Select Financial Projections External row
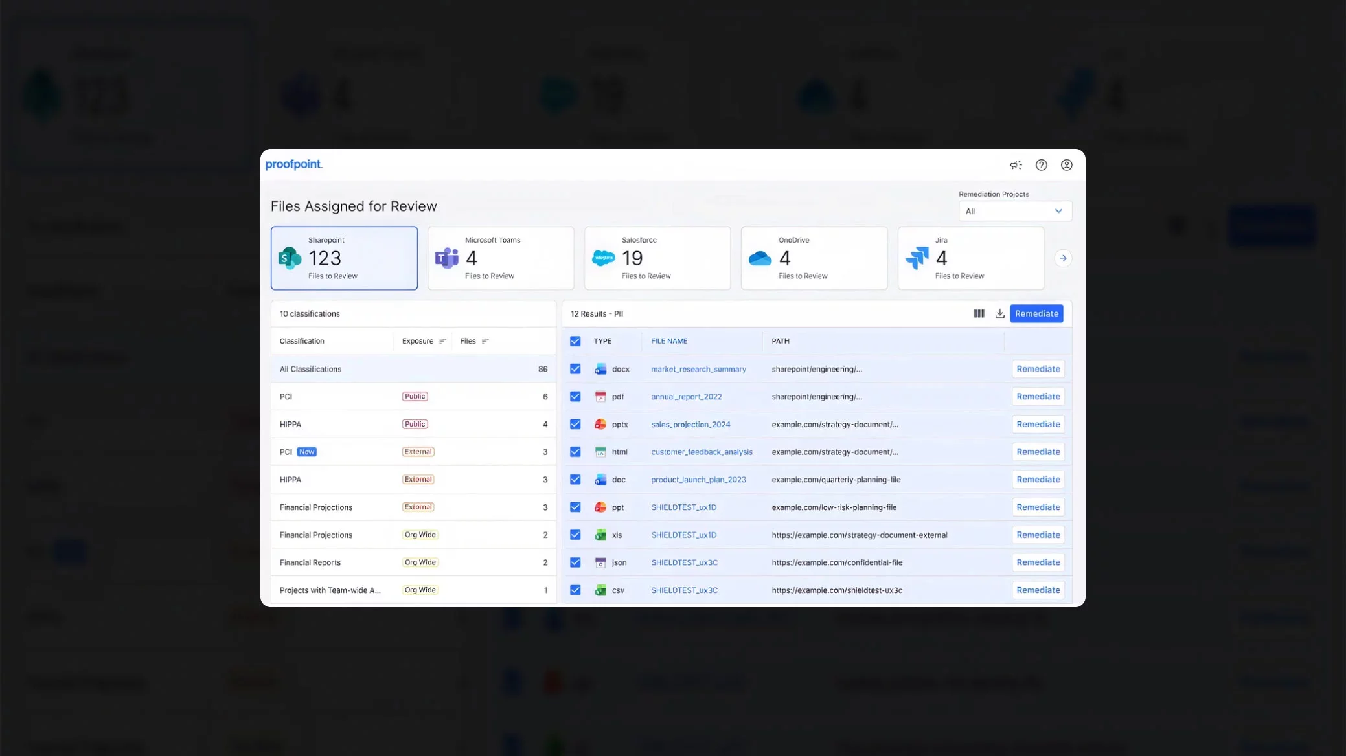 tap(413, 507)
